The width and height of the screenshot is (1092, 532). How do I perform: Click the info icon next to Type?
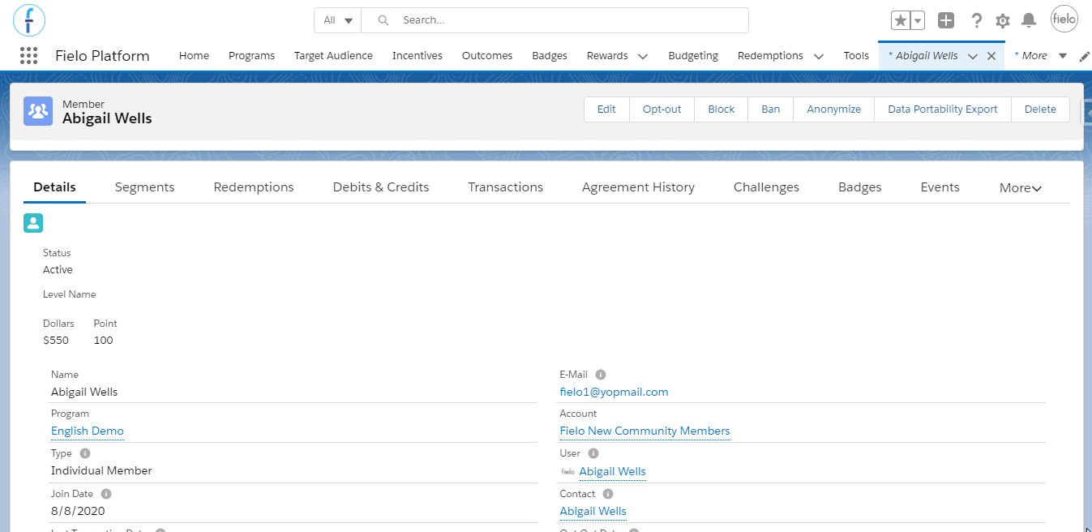pos(85,453)
